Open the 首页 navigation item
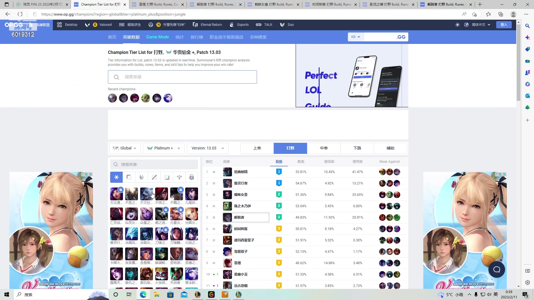This screenshot has height=300, width=534. click(x=112, y=37)
